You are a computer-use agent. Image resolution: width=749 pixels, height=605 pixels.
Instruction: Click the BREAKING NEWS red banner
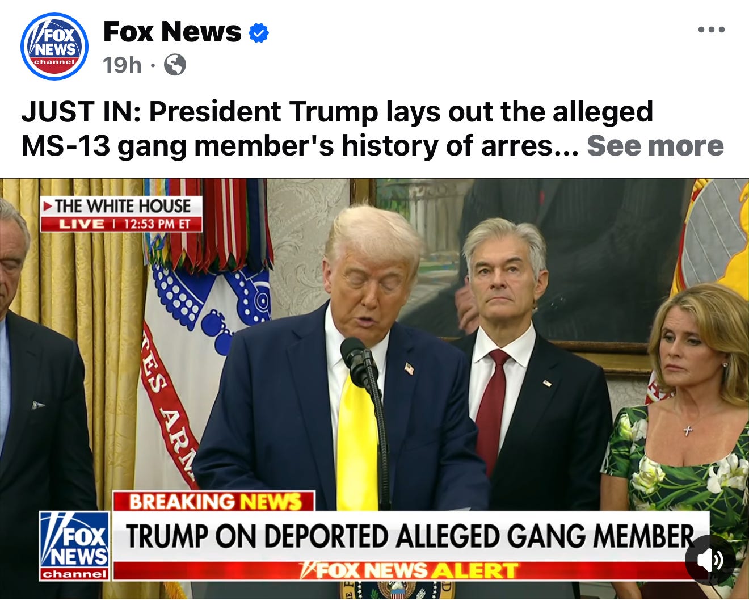[x=214, y=502]
